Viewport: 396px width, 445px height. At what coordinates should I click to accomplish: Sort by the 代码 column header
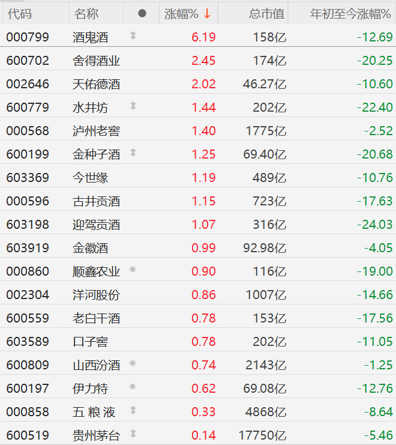(20, 14)
